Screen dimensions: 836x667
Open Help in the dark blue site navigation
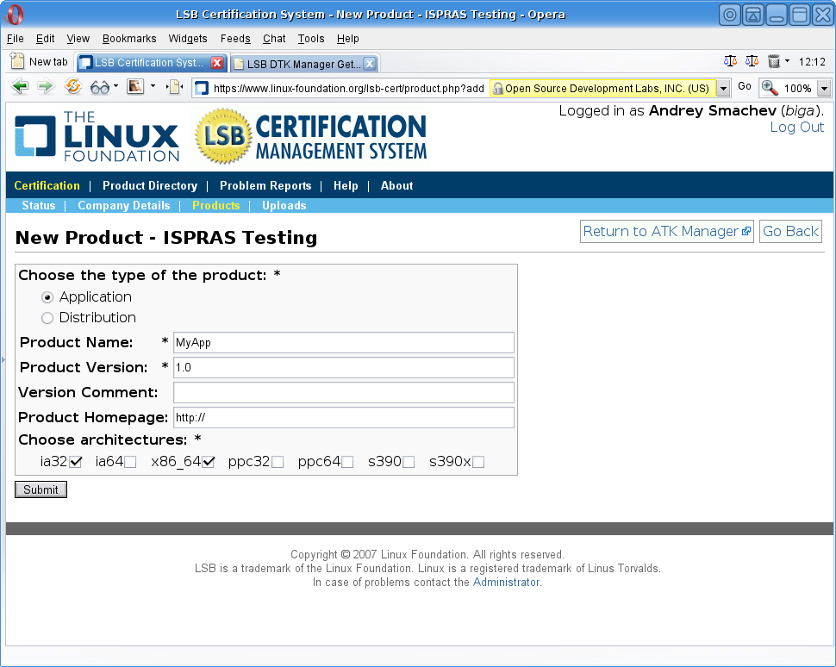point(346,185)
